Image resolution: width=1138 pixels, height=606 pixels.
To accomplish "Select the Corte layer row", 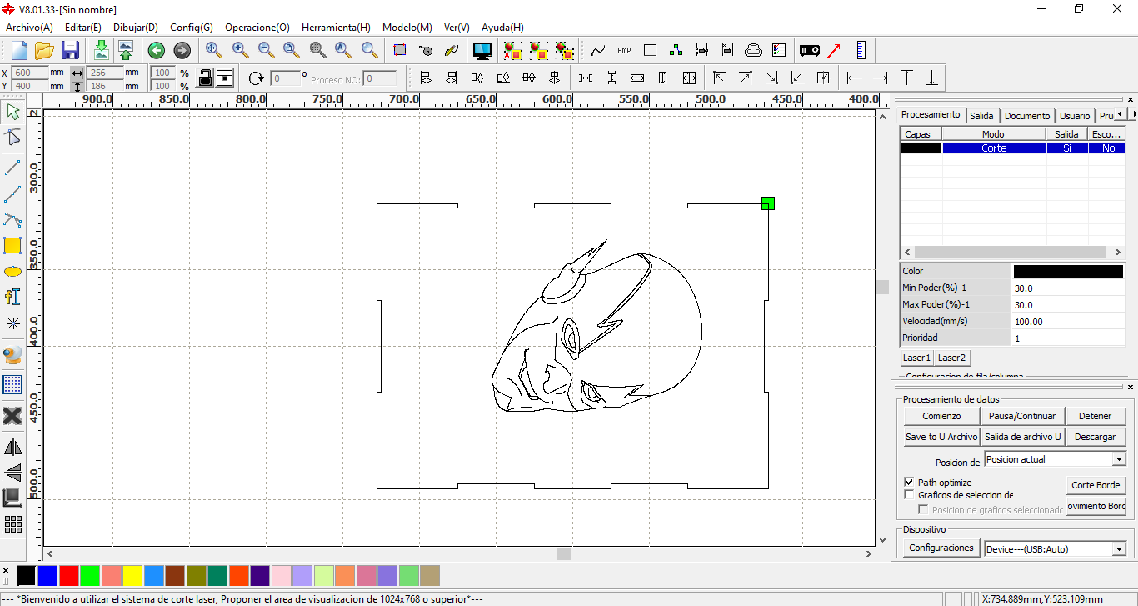I will pos(1012,148).
